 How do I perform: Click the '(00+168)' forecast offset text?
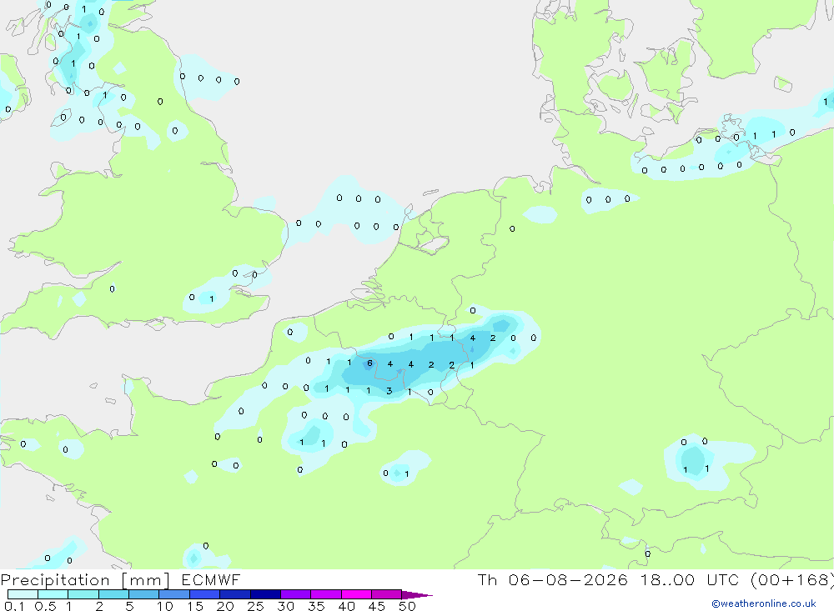(x=792, y=579)
